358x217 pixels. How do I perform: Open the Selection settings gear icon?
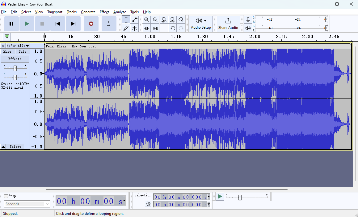(x=148, y=204)
